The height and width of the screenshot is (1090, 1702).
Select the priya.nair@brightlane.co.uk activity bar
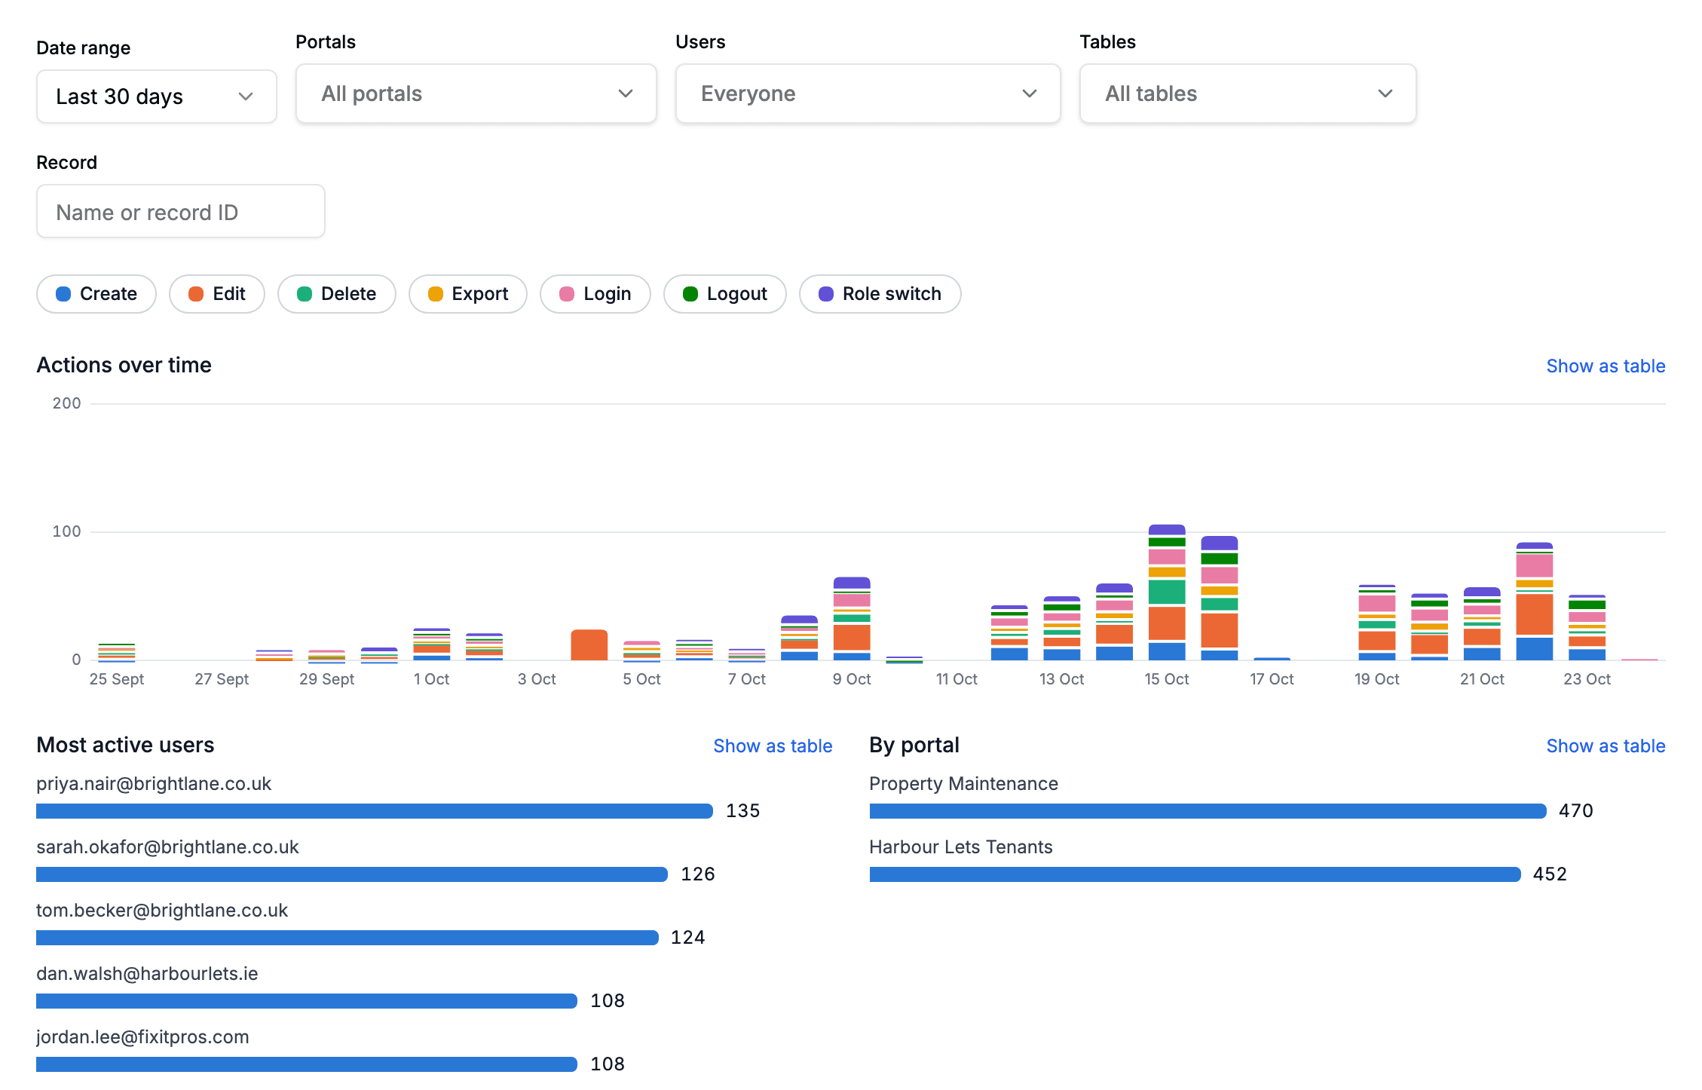[x=375, y=811]
